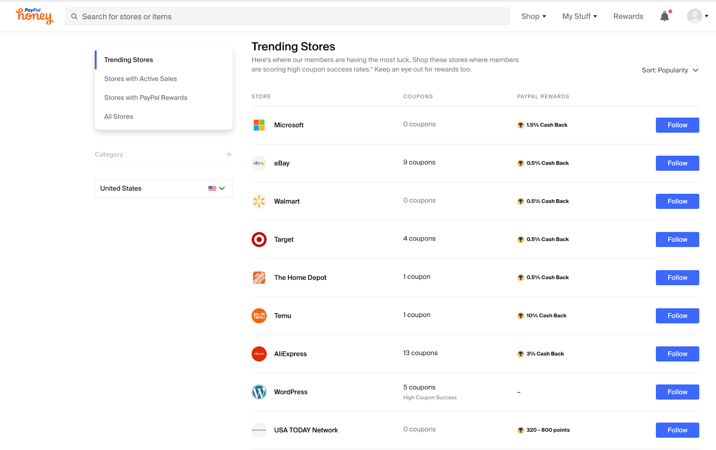
Task: Select Stores with Active Sales tab
Action: pyautogui.click(x=141, y=79)
